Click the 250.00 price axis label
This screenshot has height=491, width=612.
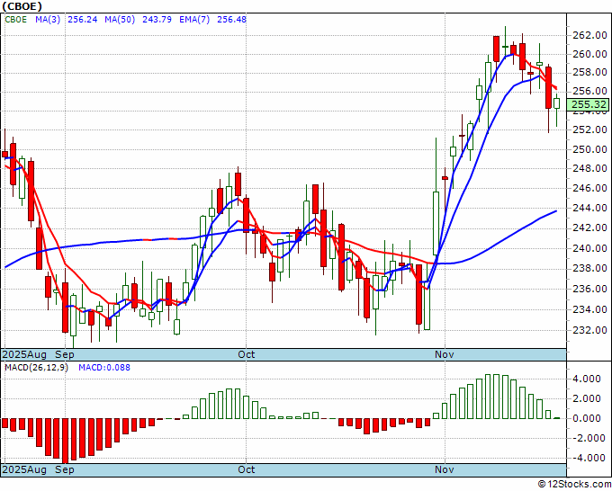click(589, 149)
